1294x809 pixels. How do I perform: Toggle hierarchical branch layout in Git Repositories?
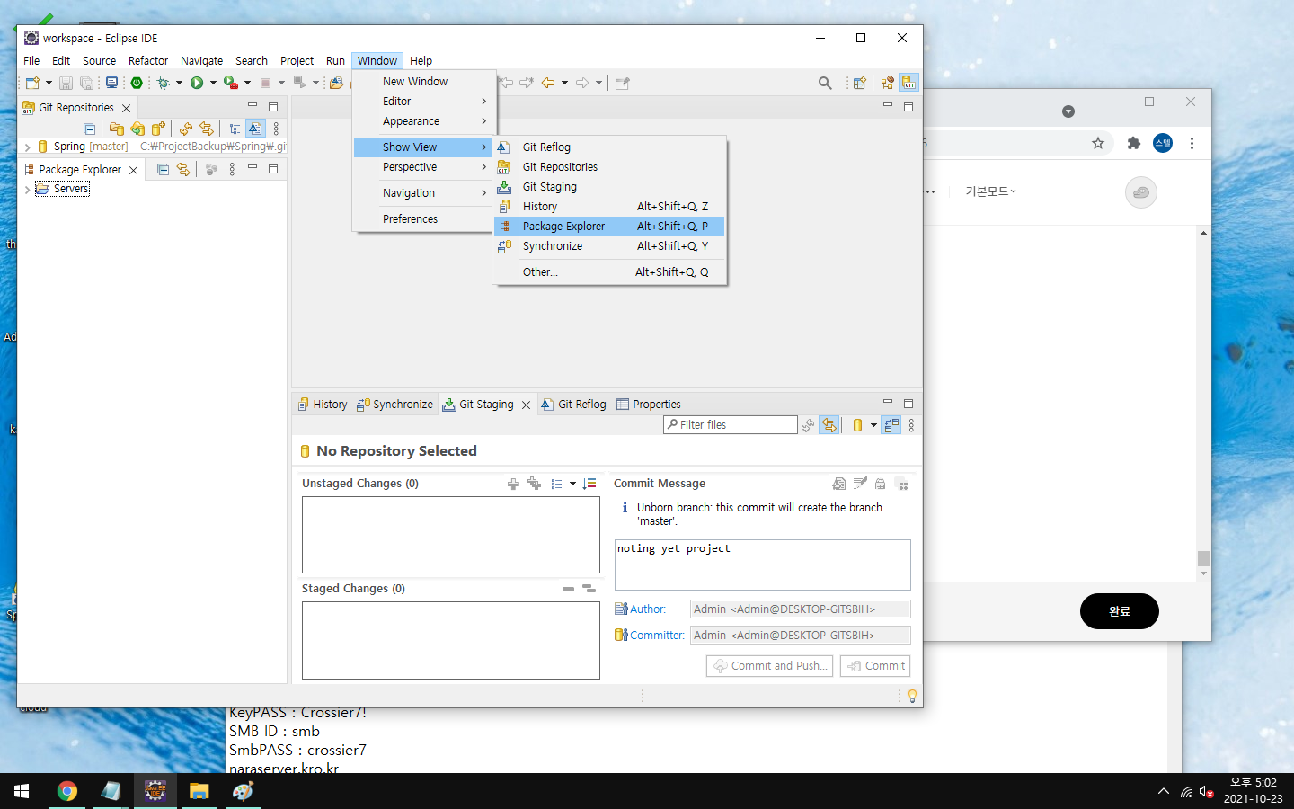[x=234, y=129]
